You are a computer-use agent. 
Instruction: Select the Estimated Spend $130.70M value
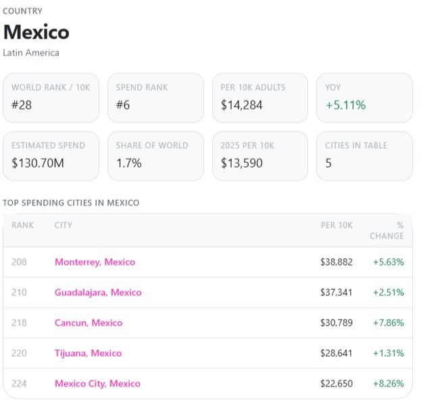point(38,163)
